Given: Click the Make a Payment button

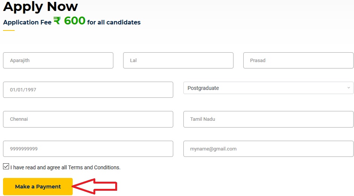Looking at the screenshot, I should [38, 187].
